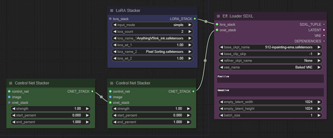Click the empty_latent_height value 1024

click(309, 109)
